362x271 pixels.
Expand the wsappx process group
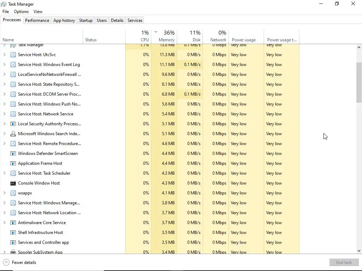[x=4, y=193]
